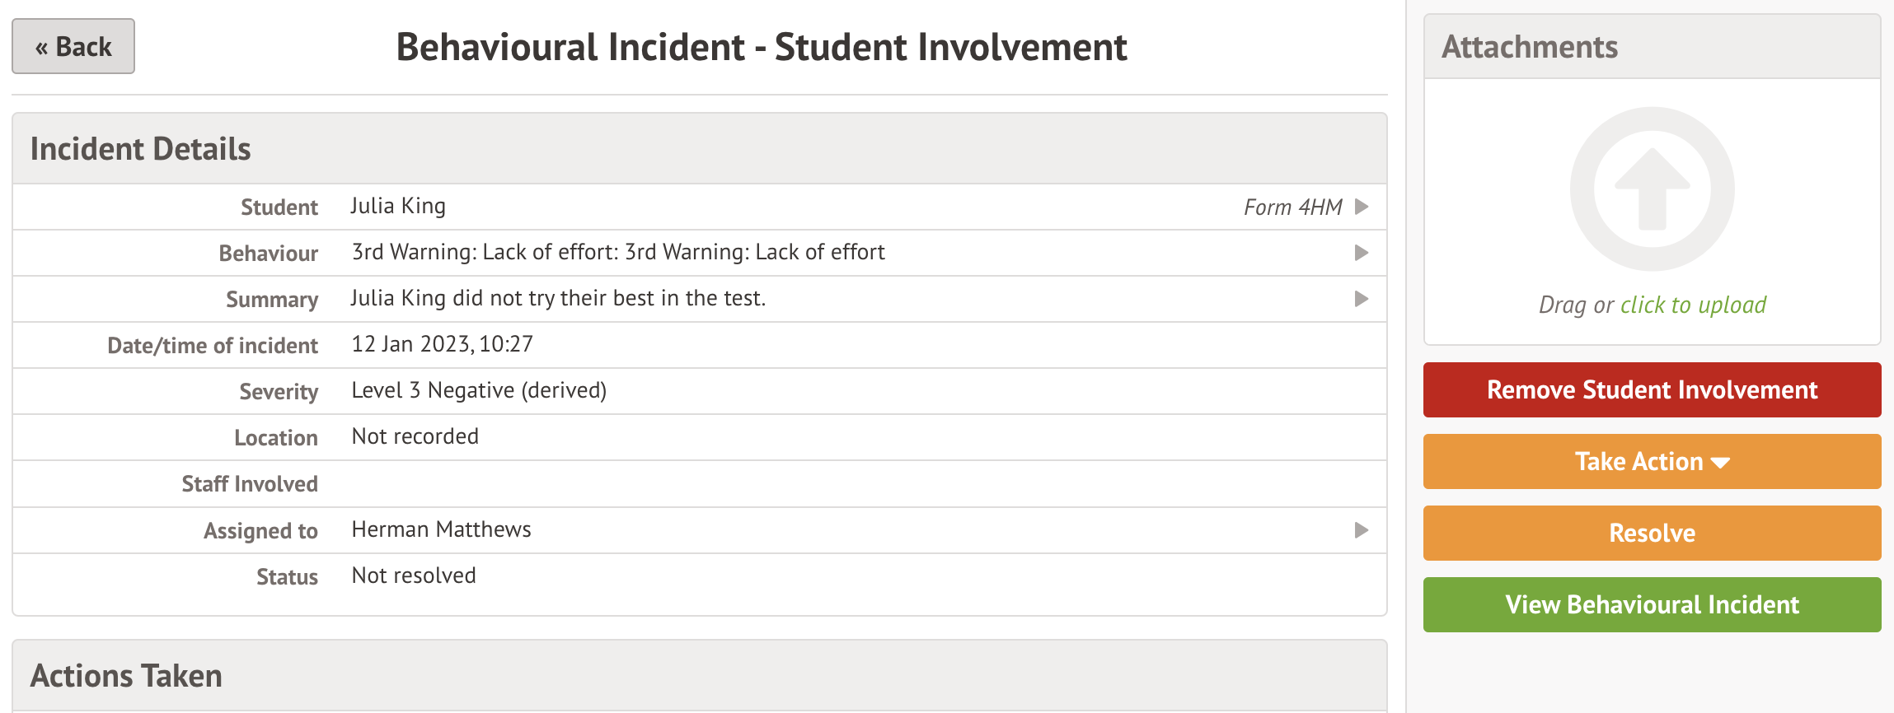Open the Take Action dropdown
This screenshot has height=713, width=1894.
pyautogui.click(x=1652, y=462)
